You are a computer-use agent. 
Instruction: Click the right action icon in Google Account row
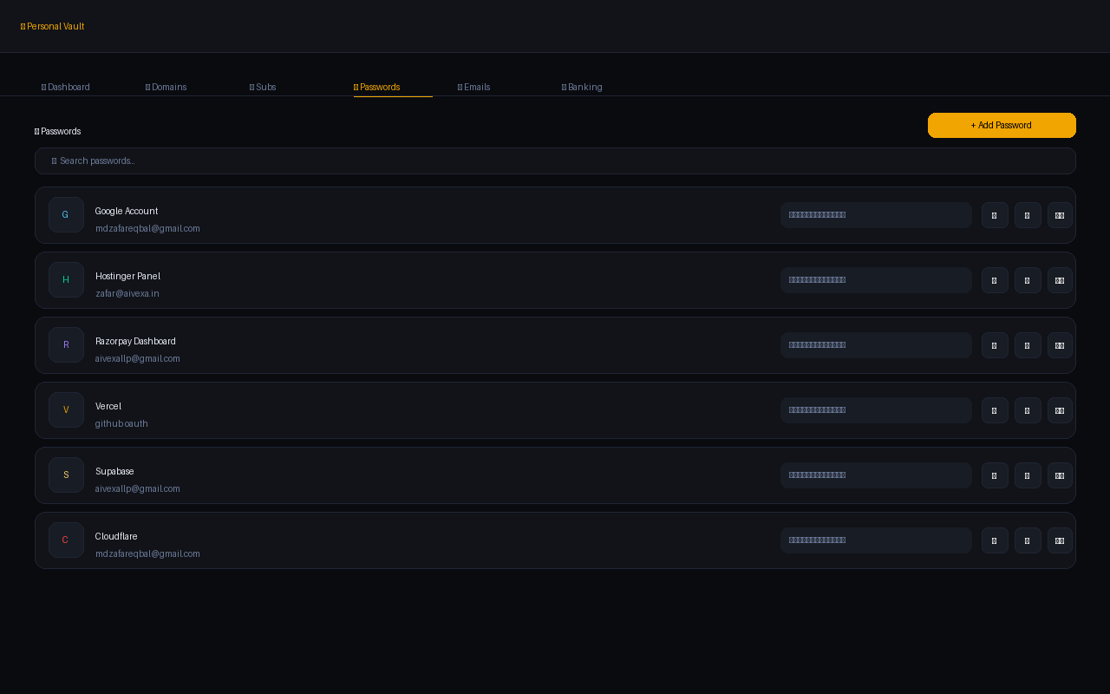click(1060, 215)
